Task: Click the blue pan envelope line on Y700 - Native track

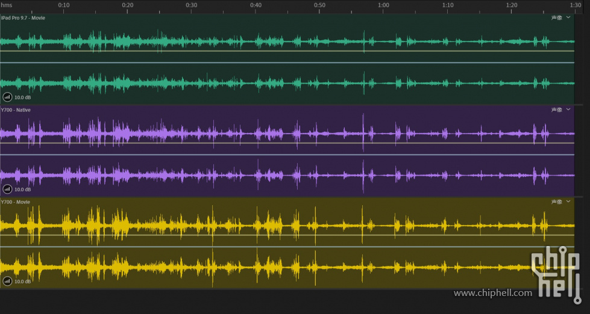Action: coord(287,155)
